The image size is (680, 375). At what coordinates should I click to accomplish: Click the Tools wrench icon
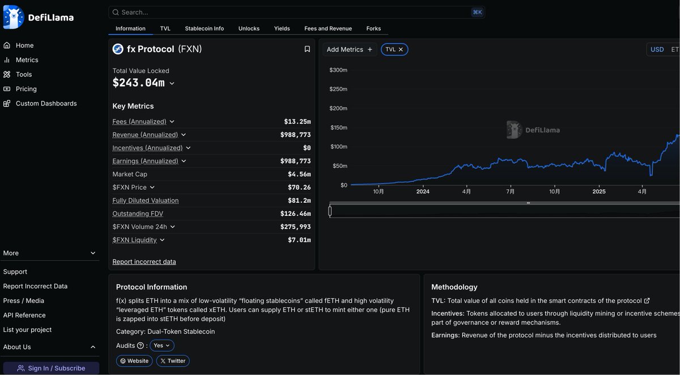pyautogui.click(x=7, y=74)
